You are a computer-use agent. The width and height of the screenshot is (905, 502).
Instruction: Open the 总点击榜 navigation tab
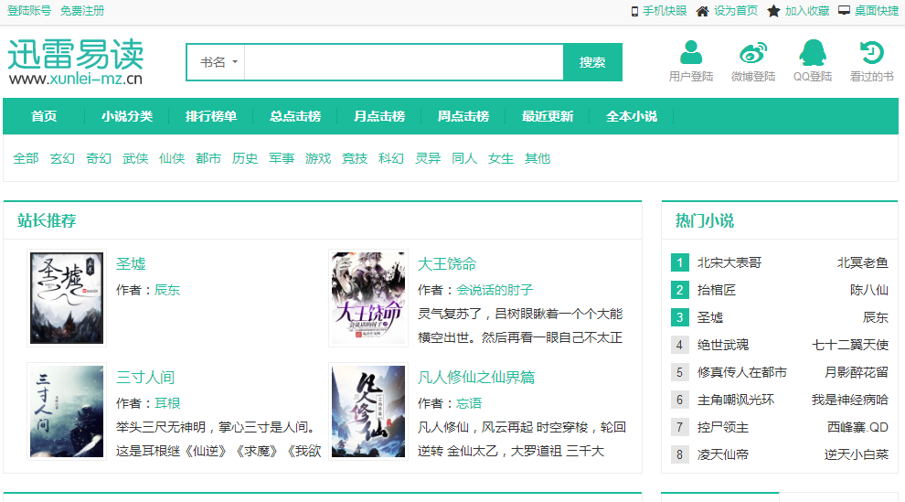pos(295,116)
